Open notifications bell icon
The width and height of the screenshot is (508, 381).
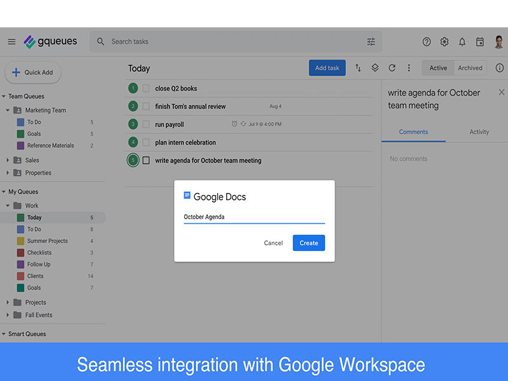coord(462,42)
